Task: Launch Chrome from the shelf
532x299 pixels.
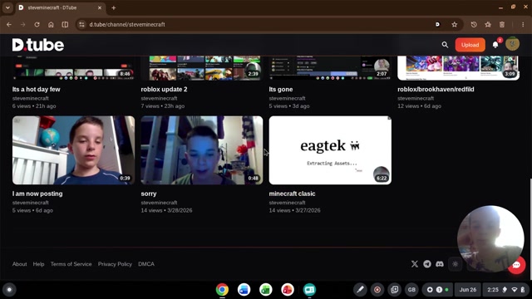Action: click(222, 290)
